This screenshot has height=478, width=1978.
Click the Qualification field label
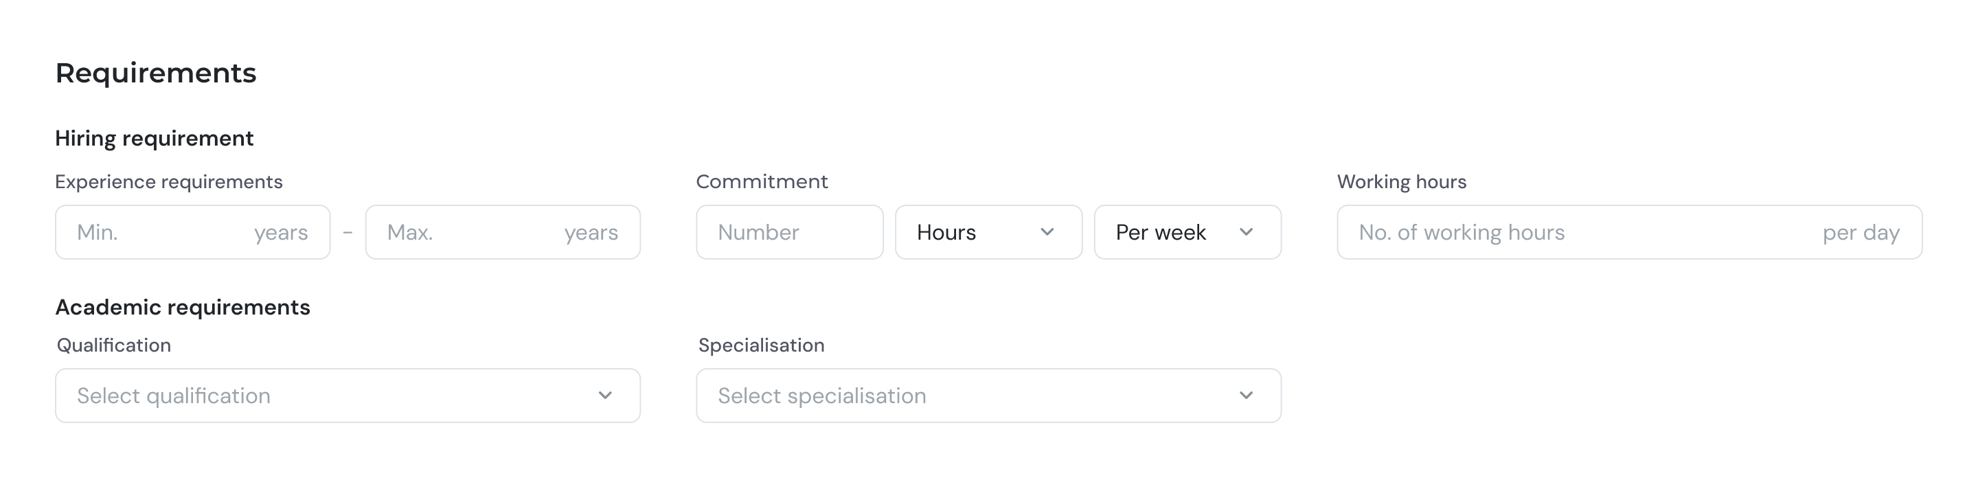click(113, 346)
